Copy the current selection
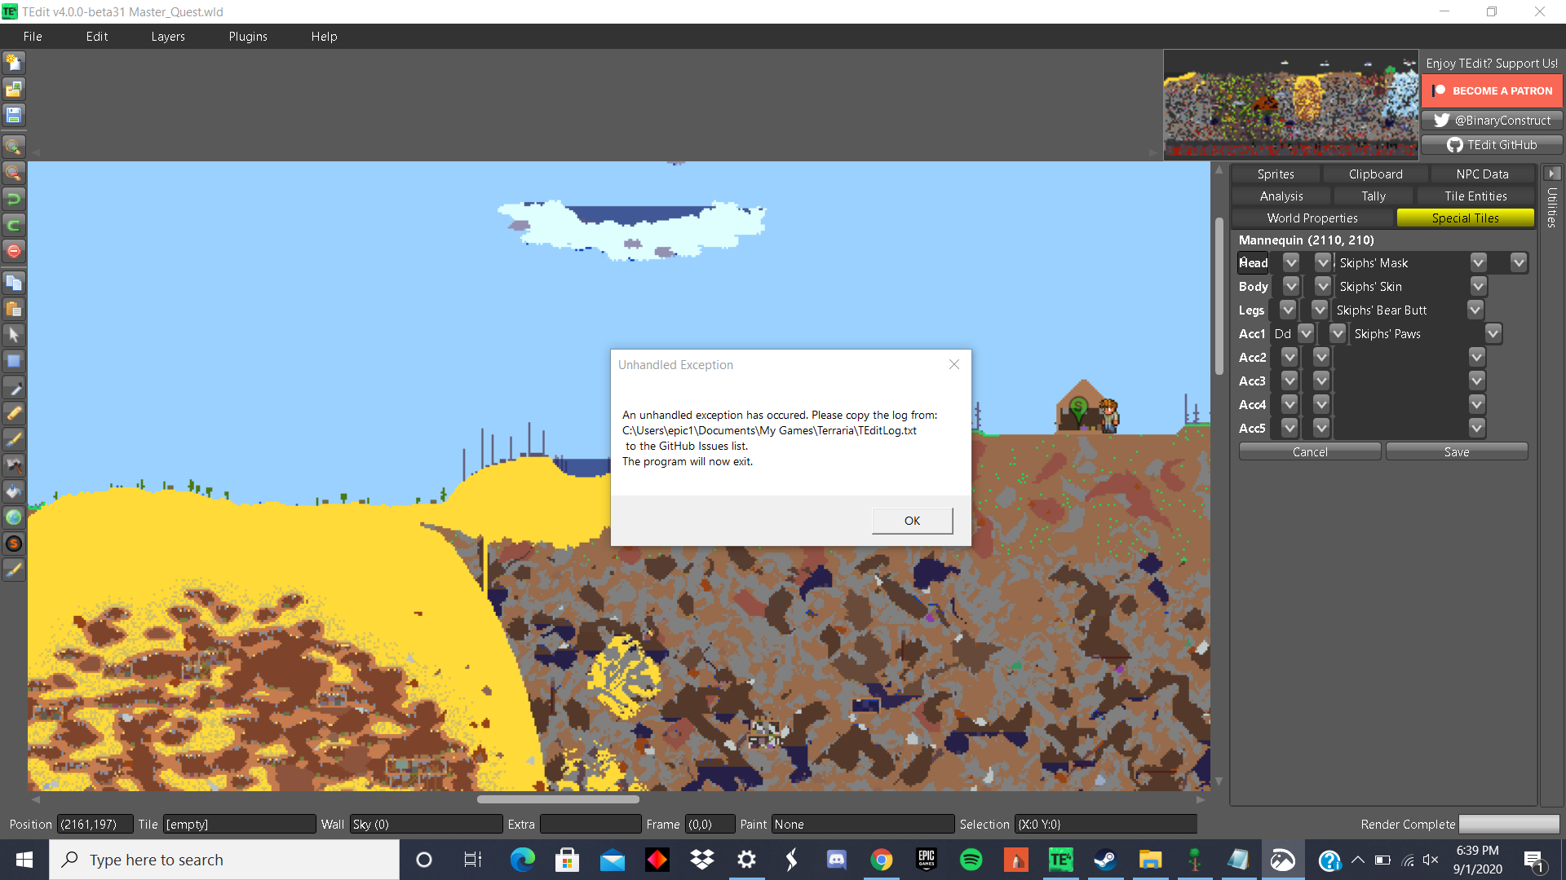Image resolution: width=1566 pixels, height=880 pixels. pos(13,283)
